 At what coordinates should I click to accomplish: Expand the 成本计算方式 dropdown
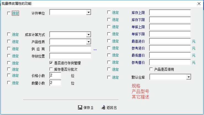tap(88, 34)
